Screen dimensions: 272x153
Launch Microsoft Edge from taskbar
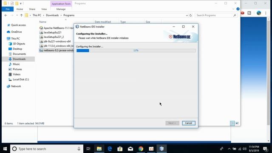(110, 149)
